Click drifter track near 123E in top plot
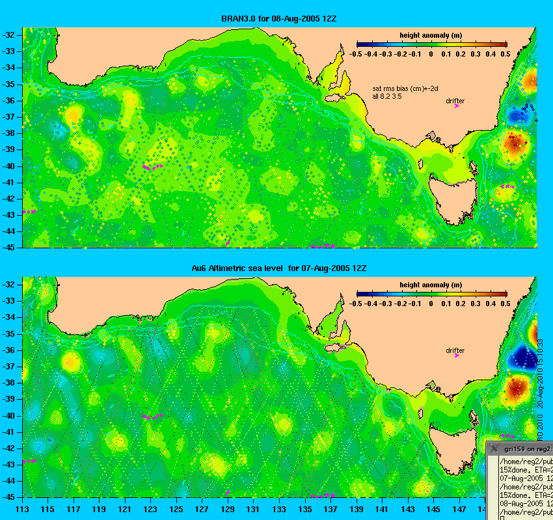 tap(152, 166)
